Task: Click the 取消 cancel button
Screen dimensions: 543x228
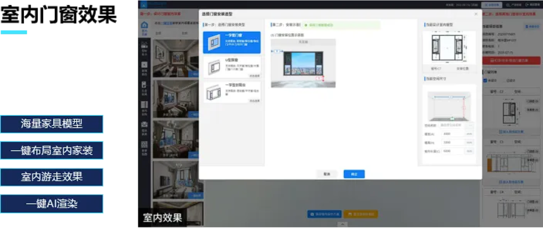Action: coord(326,174)
